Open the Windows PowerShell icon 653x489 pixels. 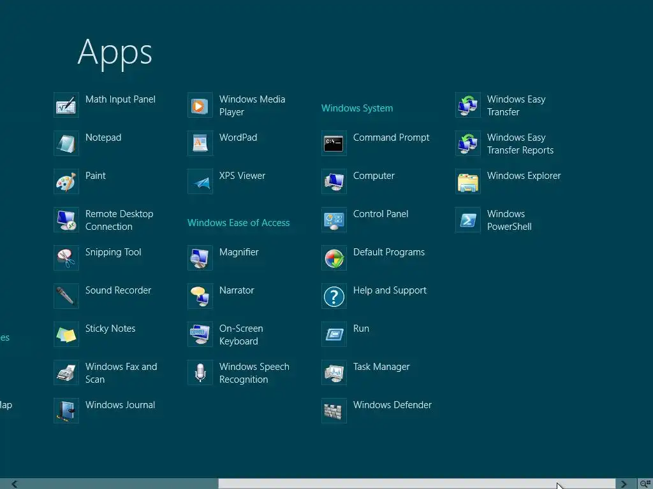(468, 220)
